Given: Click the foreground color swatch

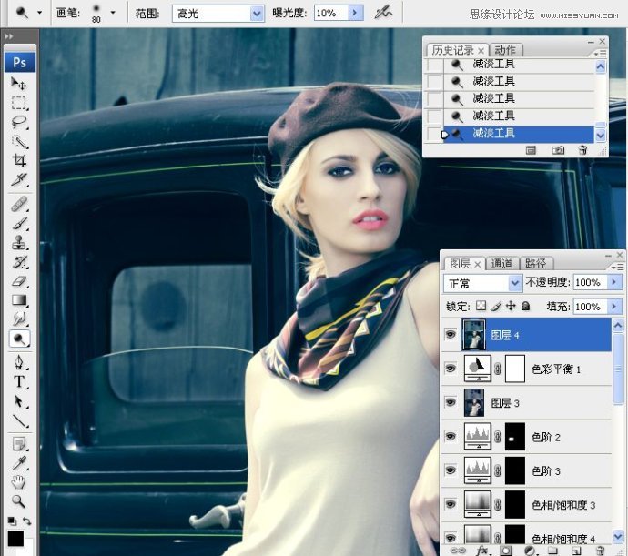Looking at the screenshot, I should (15, 539).
